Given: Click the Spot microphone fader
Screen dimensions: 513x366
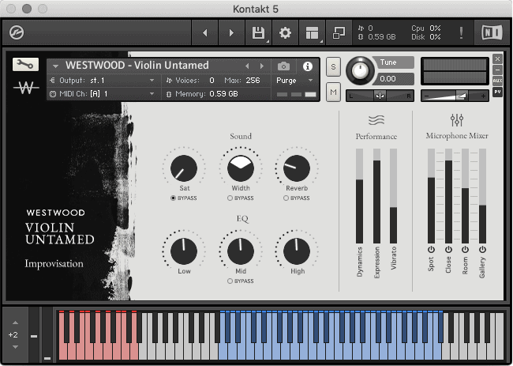Looking at the screenshot, I should (x=431, y=196).
